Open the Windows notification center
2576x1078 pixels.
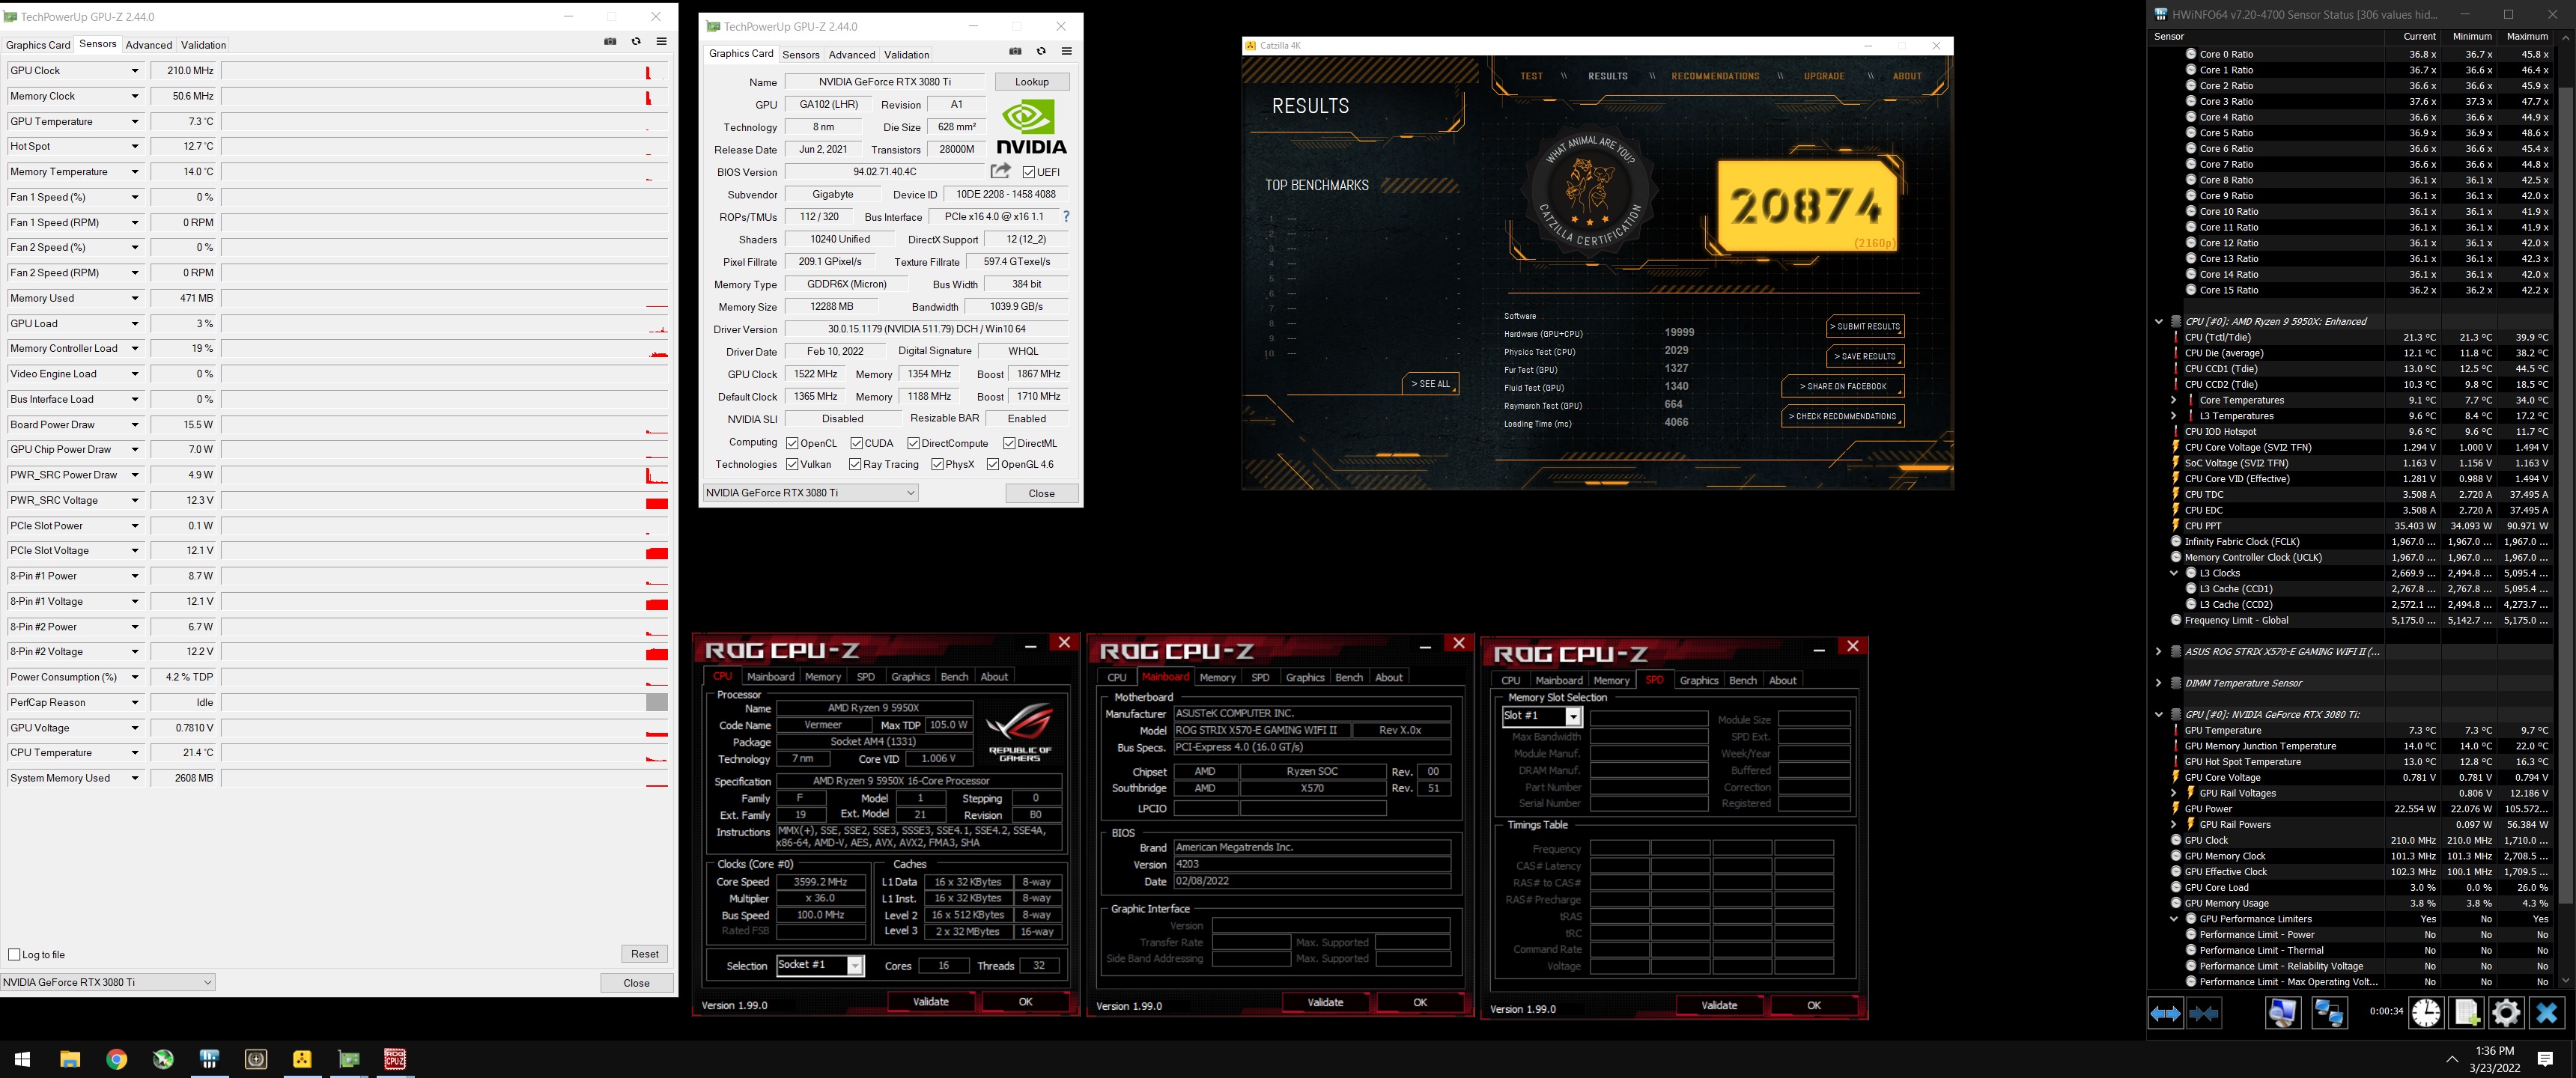2546,1059
